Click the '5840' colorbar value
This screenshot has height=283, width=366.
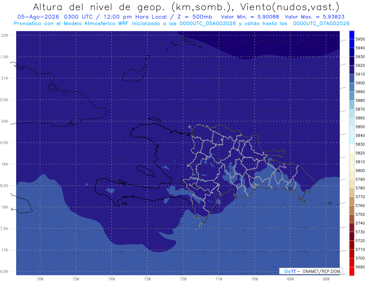click(x=360, y=136)
